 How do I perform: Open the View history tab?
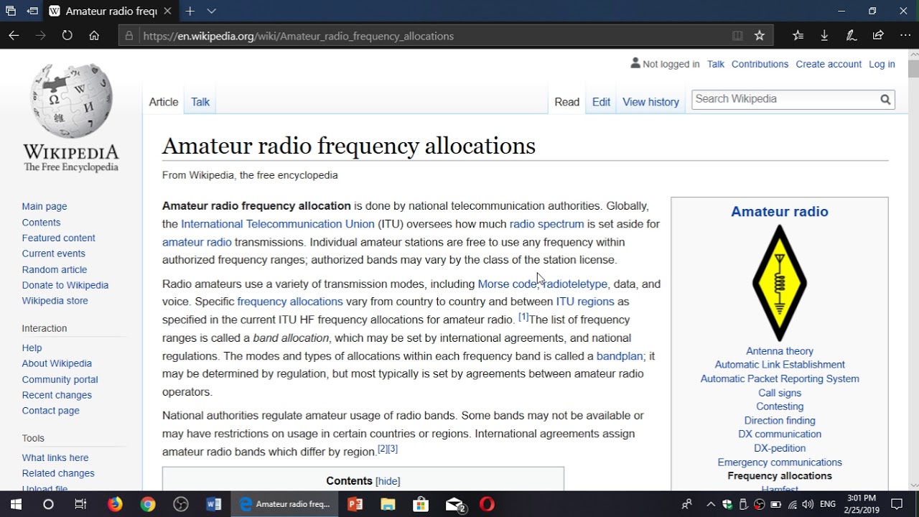click(x=650, y=102)
